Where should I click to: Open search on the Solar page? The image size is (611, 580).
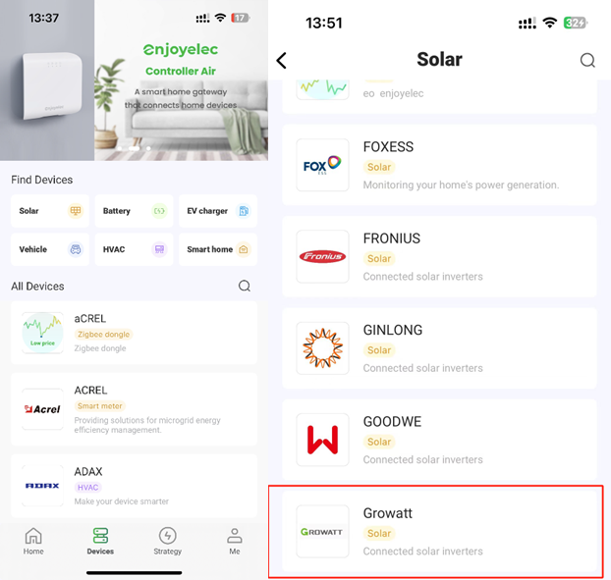click(x=587, y=61)
